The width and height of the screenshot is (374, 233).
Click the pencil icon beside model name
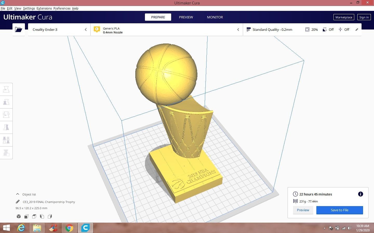tap(18, 202)
